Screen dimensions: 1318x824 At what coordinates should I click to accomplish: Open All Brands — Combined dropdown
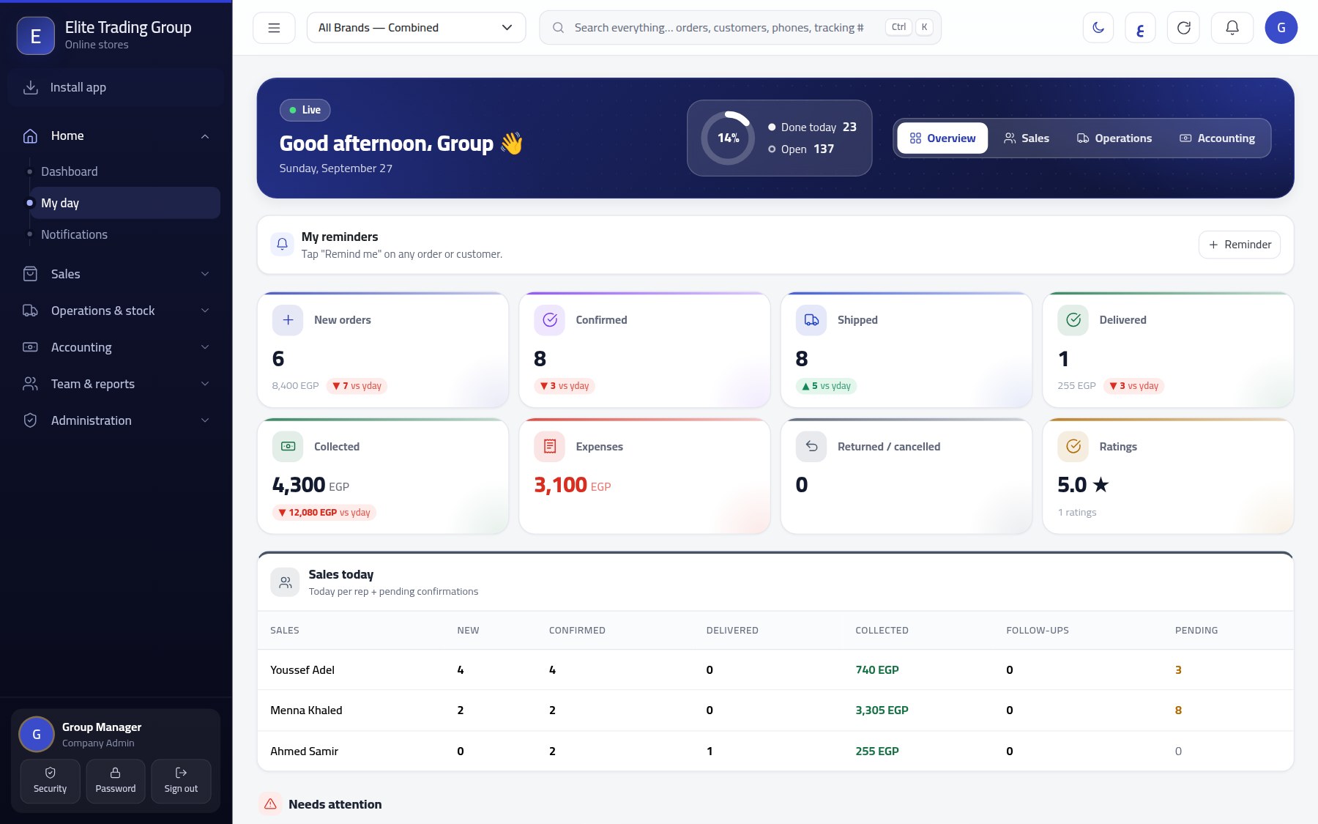click(x=416, y=28)
